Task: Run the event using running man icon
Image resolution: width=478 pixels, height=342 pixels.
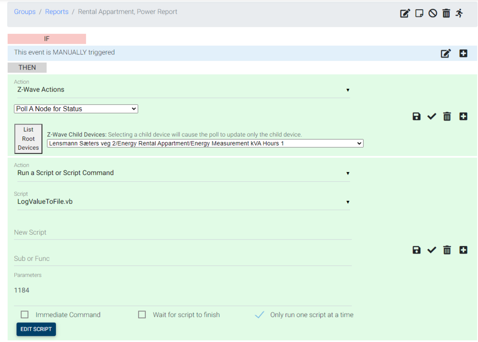Action: pyautogui.click(x=459, y=13)
